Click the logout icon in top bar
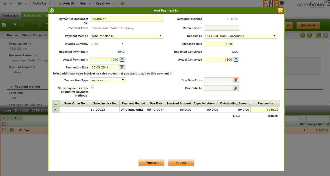330x176 pixels. (123, 3)
